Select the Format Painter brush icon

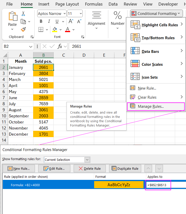pos(23,30)
